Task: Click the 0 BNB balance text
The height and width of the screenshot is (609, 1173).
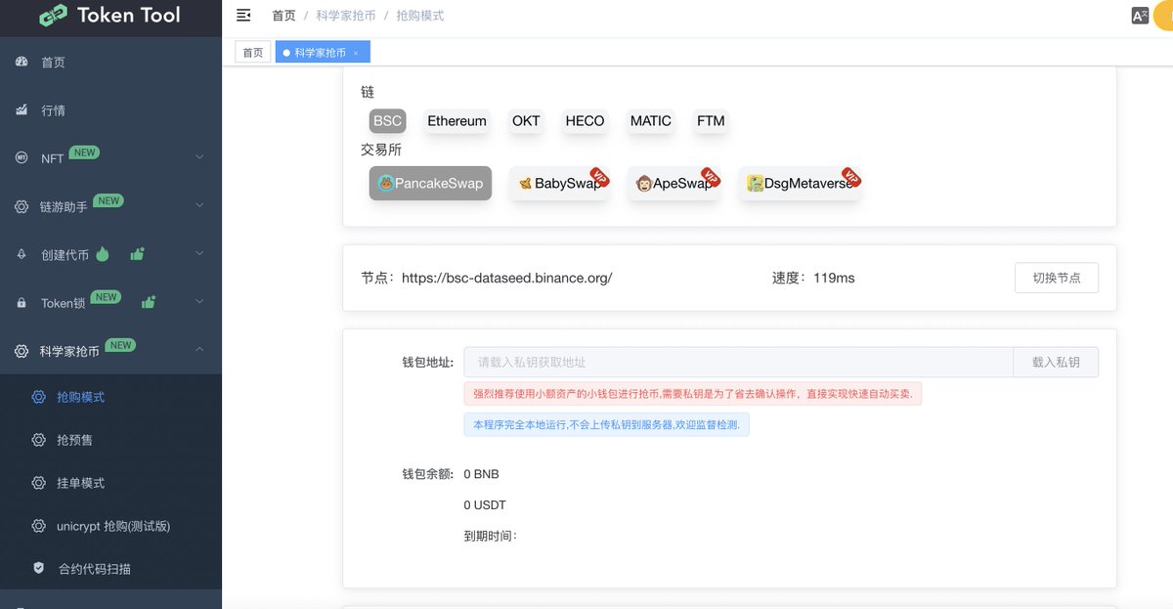Action: 481,474
